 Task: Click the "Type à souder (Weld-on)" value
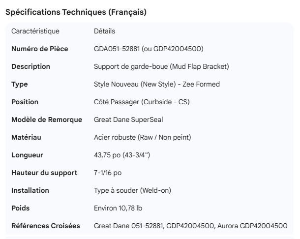tap(131, 190)
